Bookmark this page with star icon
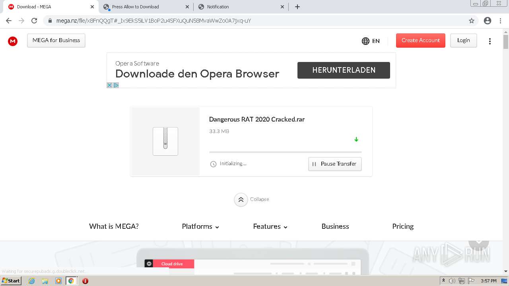 click(472, 21)
